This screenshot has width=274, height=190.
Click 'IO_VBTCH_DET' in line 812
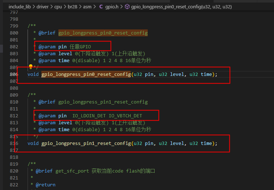pyautogui.click(x=125, y=116)
